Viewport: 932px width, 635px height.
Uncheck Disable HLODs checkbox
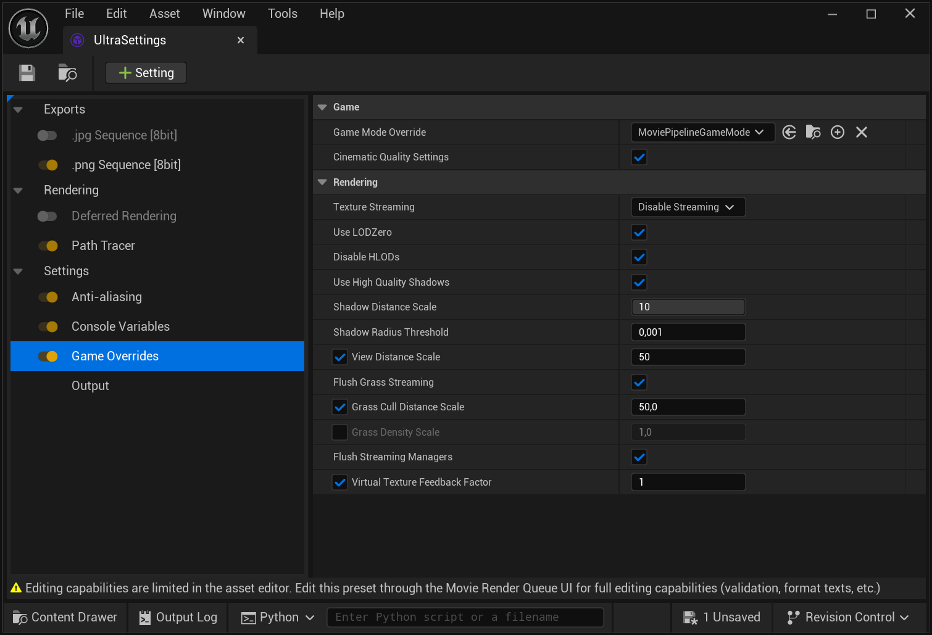pos(639,257)
